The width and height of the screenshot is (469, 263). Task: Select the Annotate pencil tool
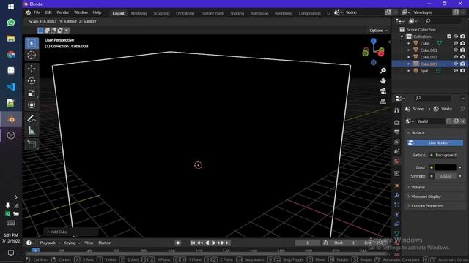32,118
